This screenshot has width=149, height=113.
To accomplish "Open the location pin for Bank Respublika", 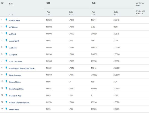I will coord(6,88).
